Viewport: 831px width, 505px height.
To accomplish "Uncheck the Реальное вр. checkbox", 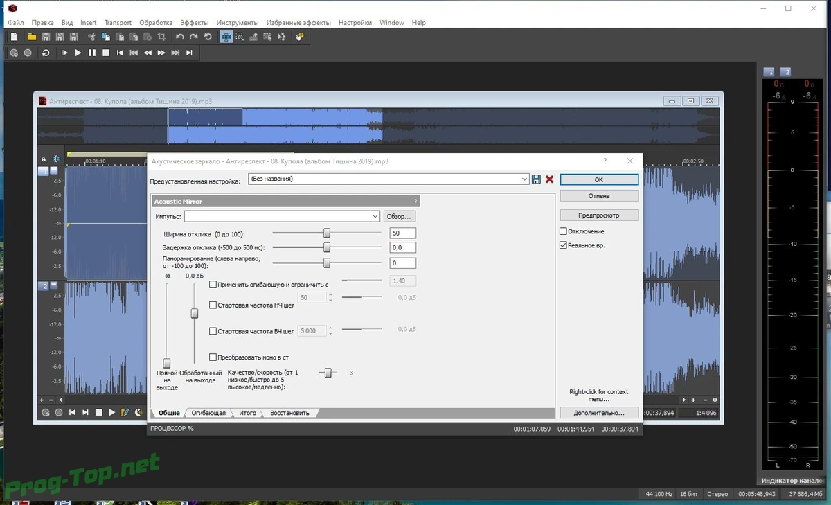I will [x=563, y=245].
